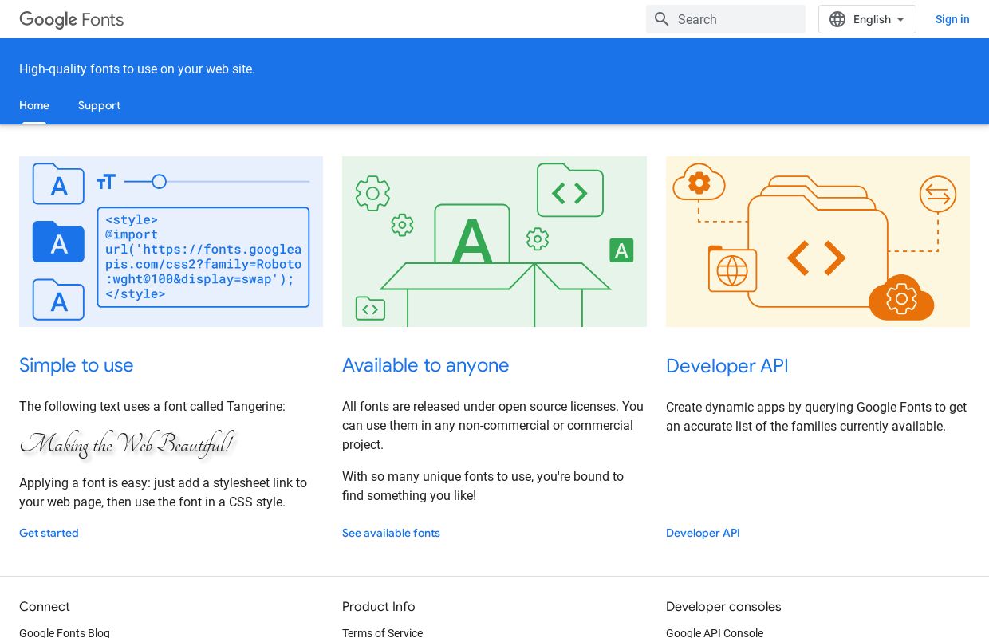Click the Product Info footer heading
The image size is (989, 638).
(379, 607)
